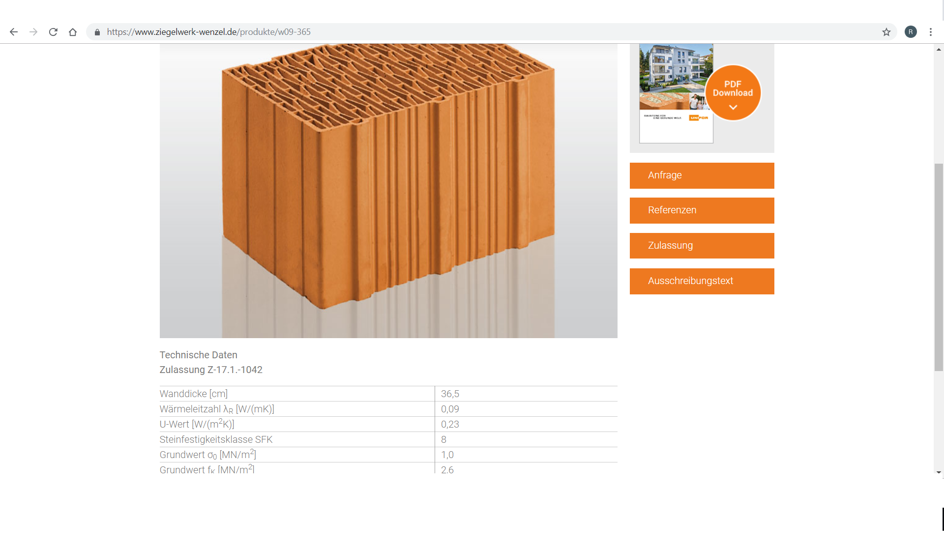
Task: Click the orange PDF Download circle
Action: pyautogui.click(x=733, y=93)
